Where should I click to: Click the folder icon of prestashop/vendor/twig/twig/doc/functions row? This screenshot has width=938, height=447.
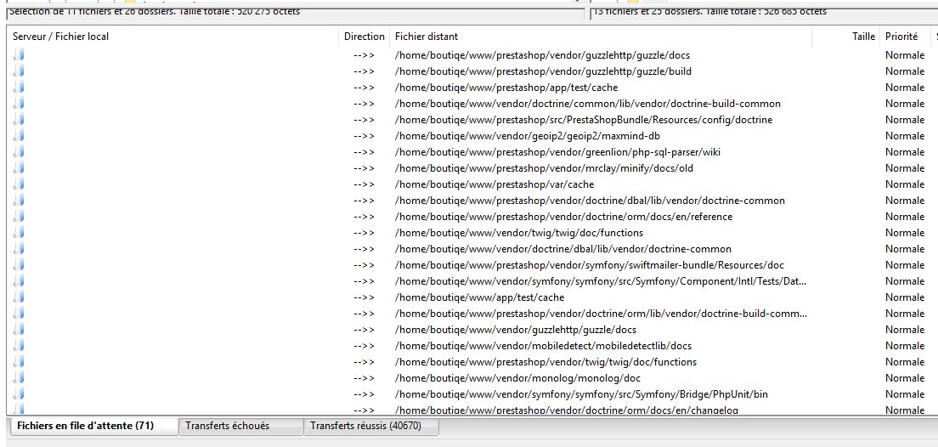[x=19, y=362]
